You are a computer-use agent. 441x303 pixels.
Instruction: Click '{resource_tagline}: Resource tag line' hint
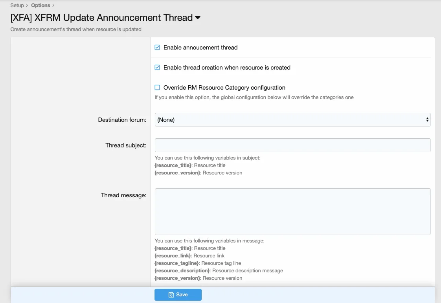198,263
